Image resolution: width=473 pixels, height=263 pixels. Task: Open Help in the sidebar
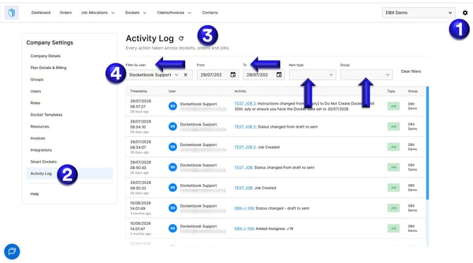point(35,194)
